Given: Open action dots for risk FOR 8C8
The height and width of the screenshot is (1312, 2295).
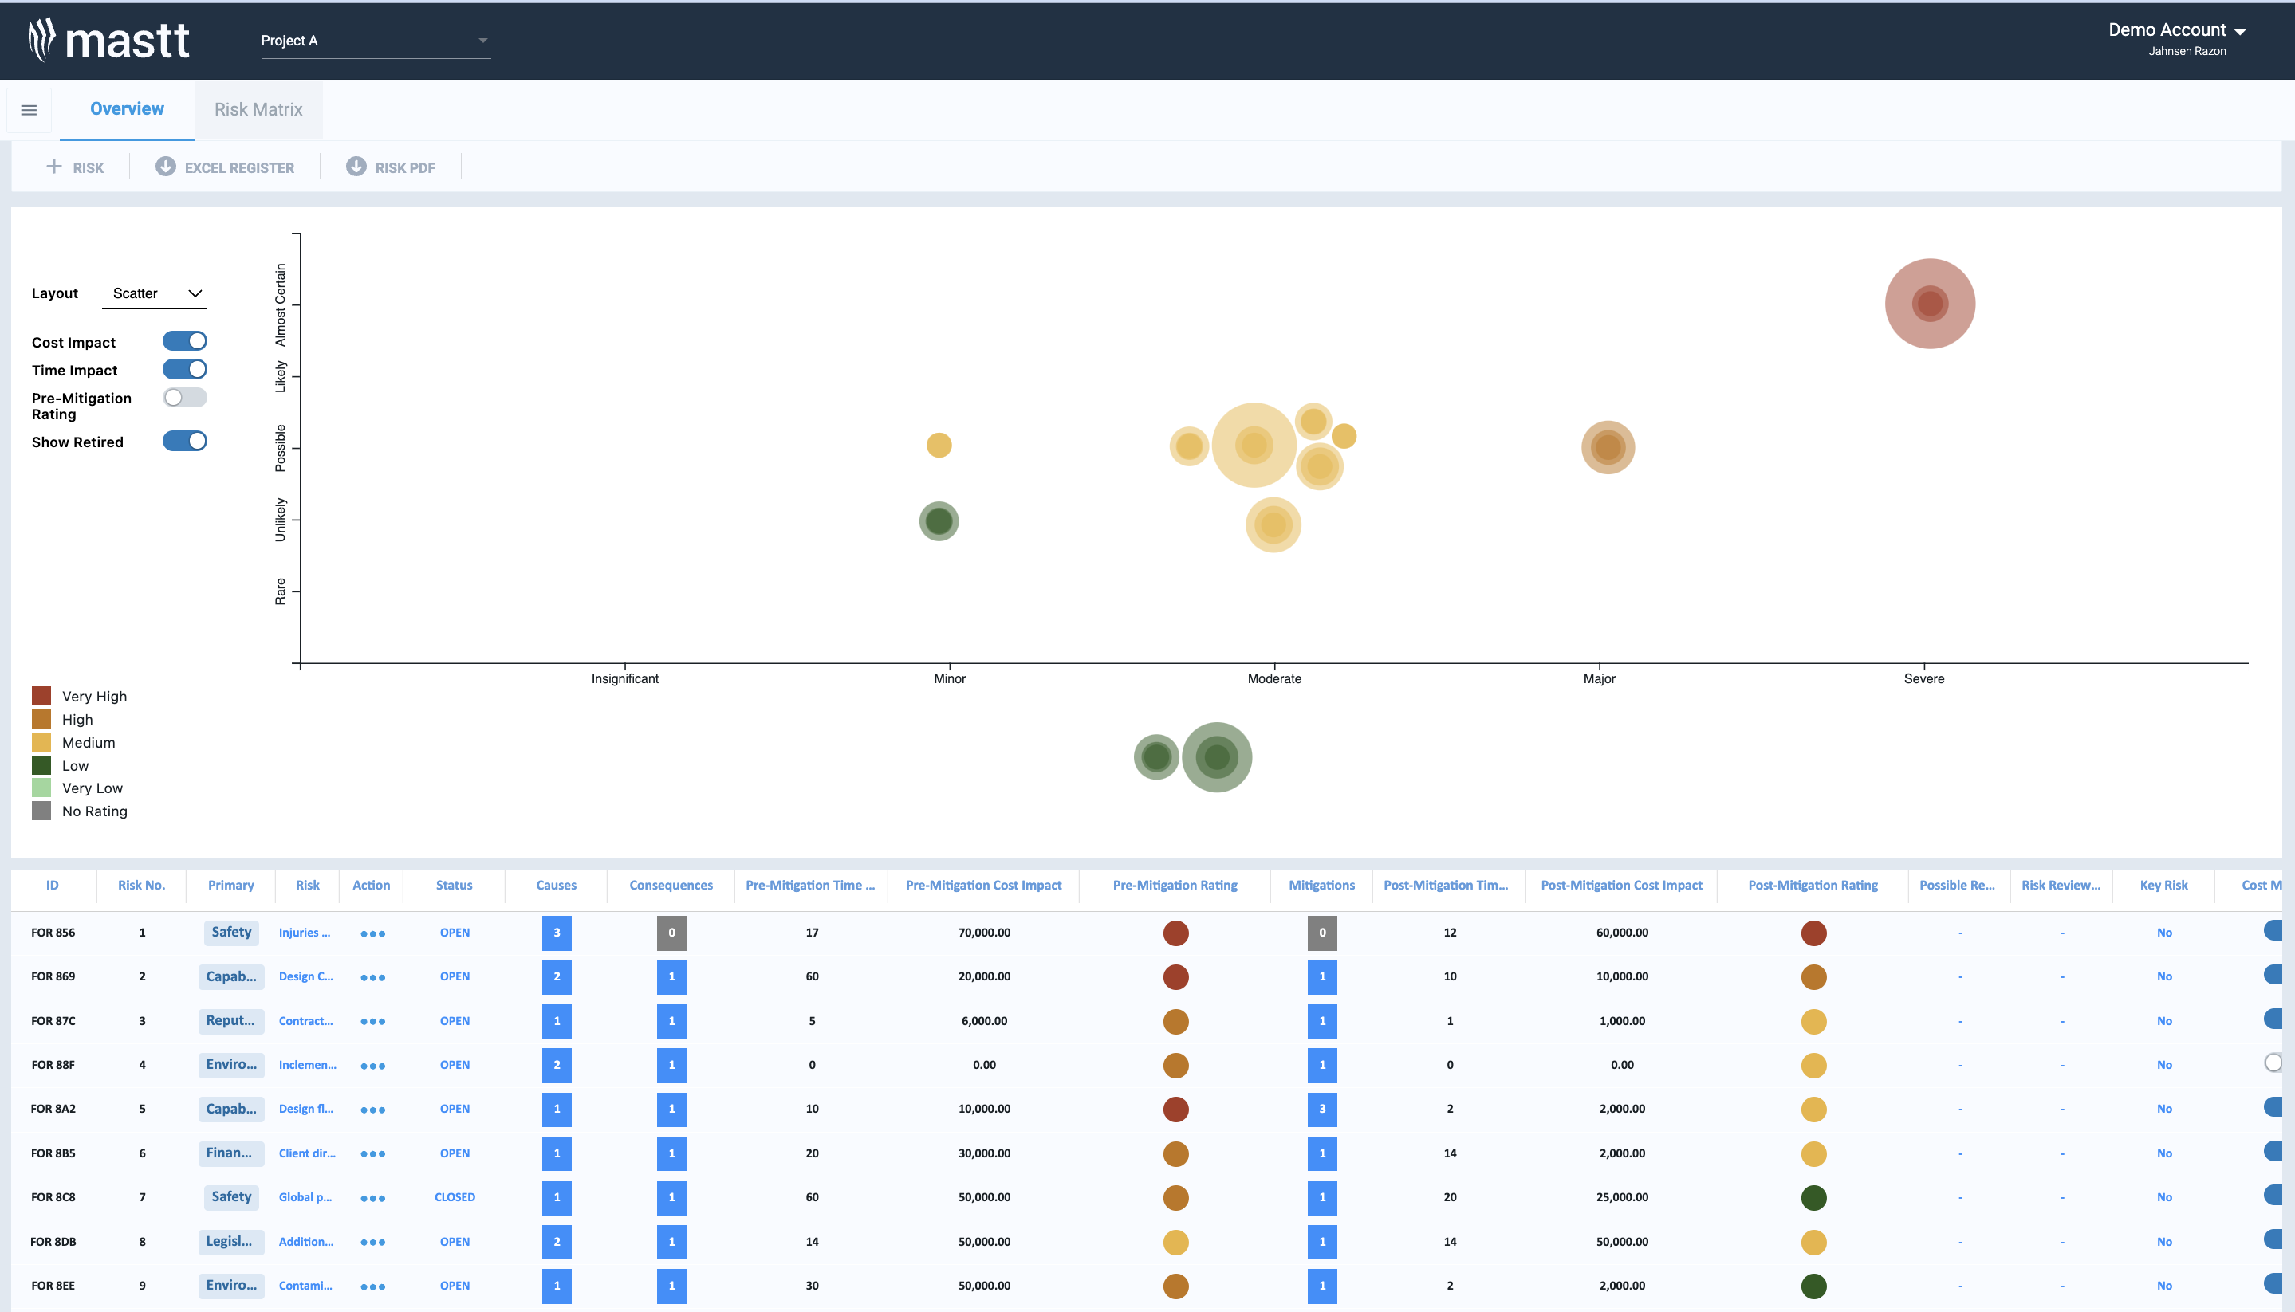Looking at the screenshot, I should (372, 1199).
